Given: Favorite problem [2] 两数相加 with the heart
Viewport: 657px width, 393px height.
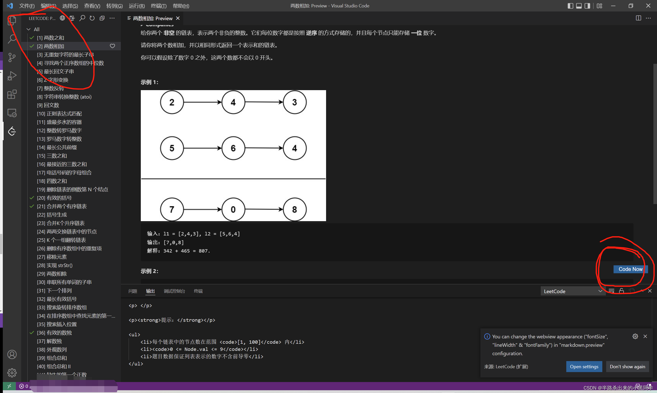Looking at the screenshot, I should pos(112,46).
